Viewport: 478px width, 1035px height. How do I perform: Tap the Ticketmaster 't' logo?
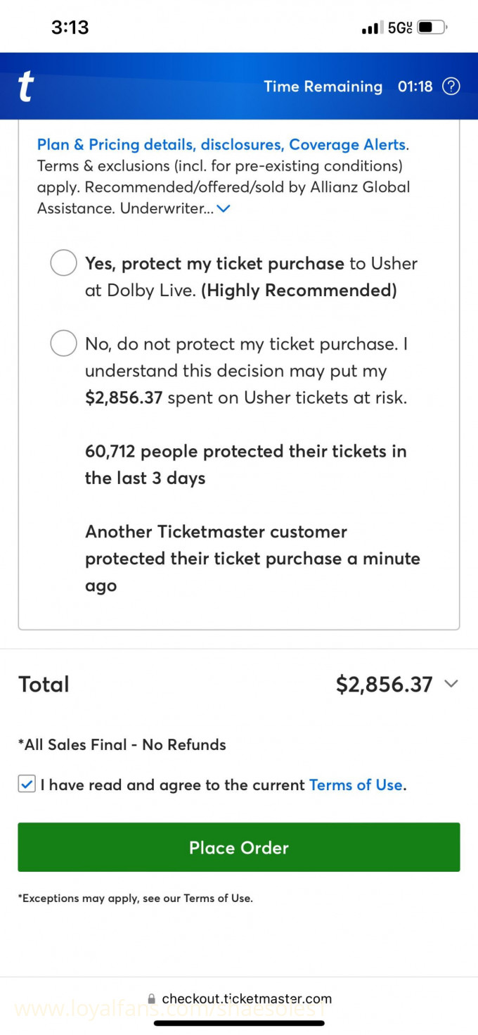(26, 87)
